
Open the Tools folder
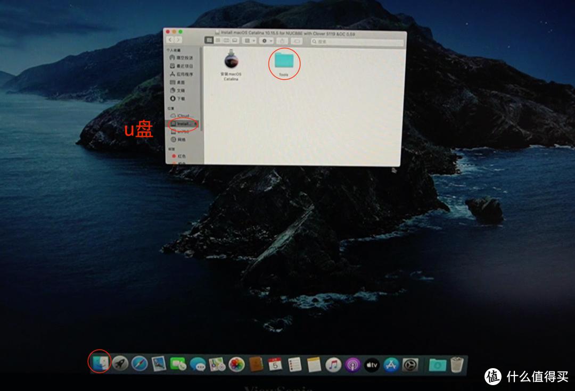click(x=283, y=62)
